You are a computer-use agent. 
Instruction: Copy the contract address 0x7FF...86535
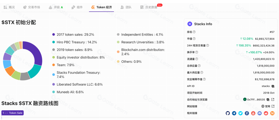click(268, 100)
